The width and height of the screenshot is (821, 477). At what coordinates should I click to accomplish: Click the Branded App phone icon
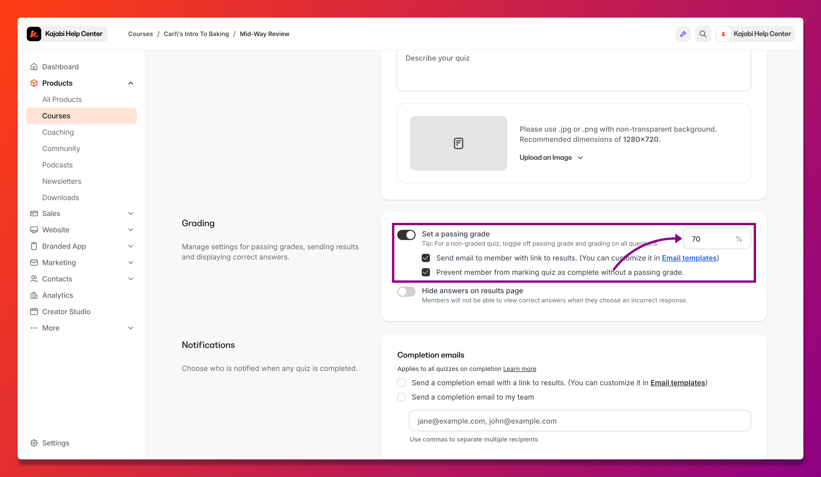click(34, 246)
